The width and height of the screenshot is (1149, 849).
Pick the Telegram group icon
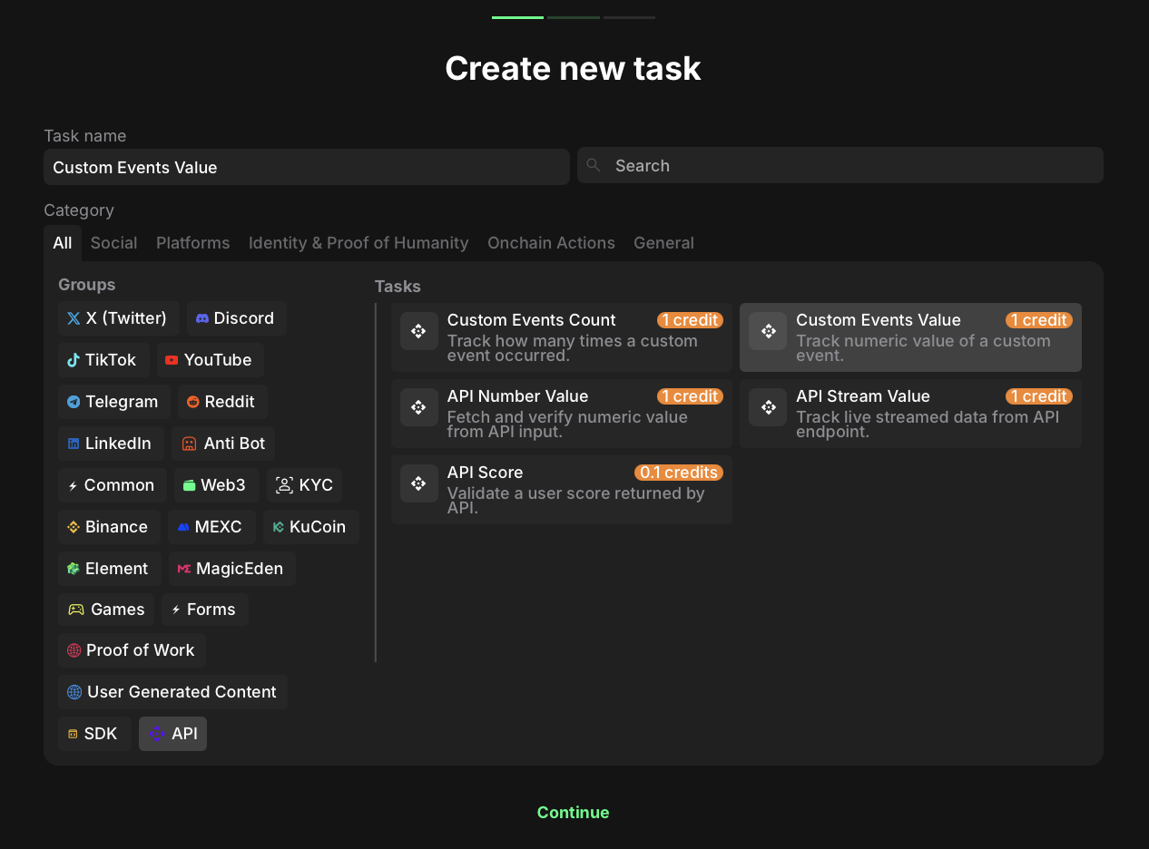74,402
